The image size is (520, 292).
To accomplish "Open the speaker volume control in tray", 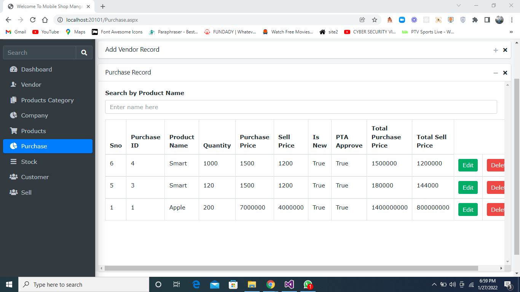I will 452,284.
